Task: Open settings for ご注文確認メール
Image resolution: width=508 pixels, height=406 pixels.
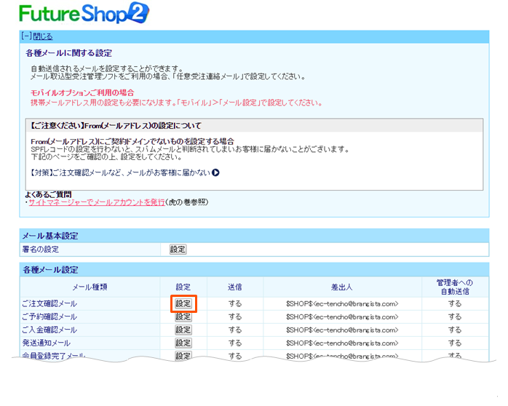Action: (x=183, y=303)
